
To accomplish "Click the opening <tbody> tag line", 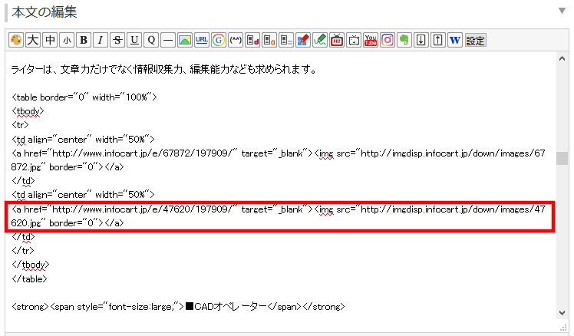I will (x=28, y=111).
